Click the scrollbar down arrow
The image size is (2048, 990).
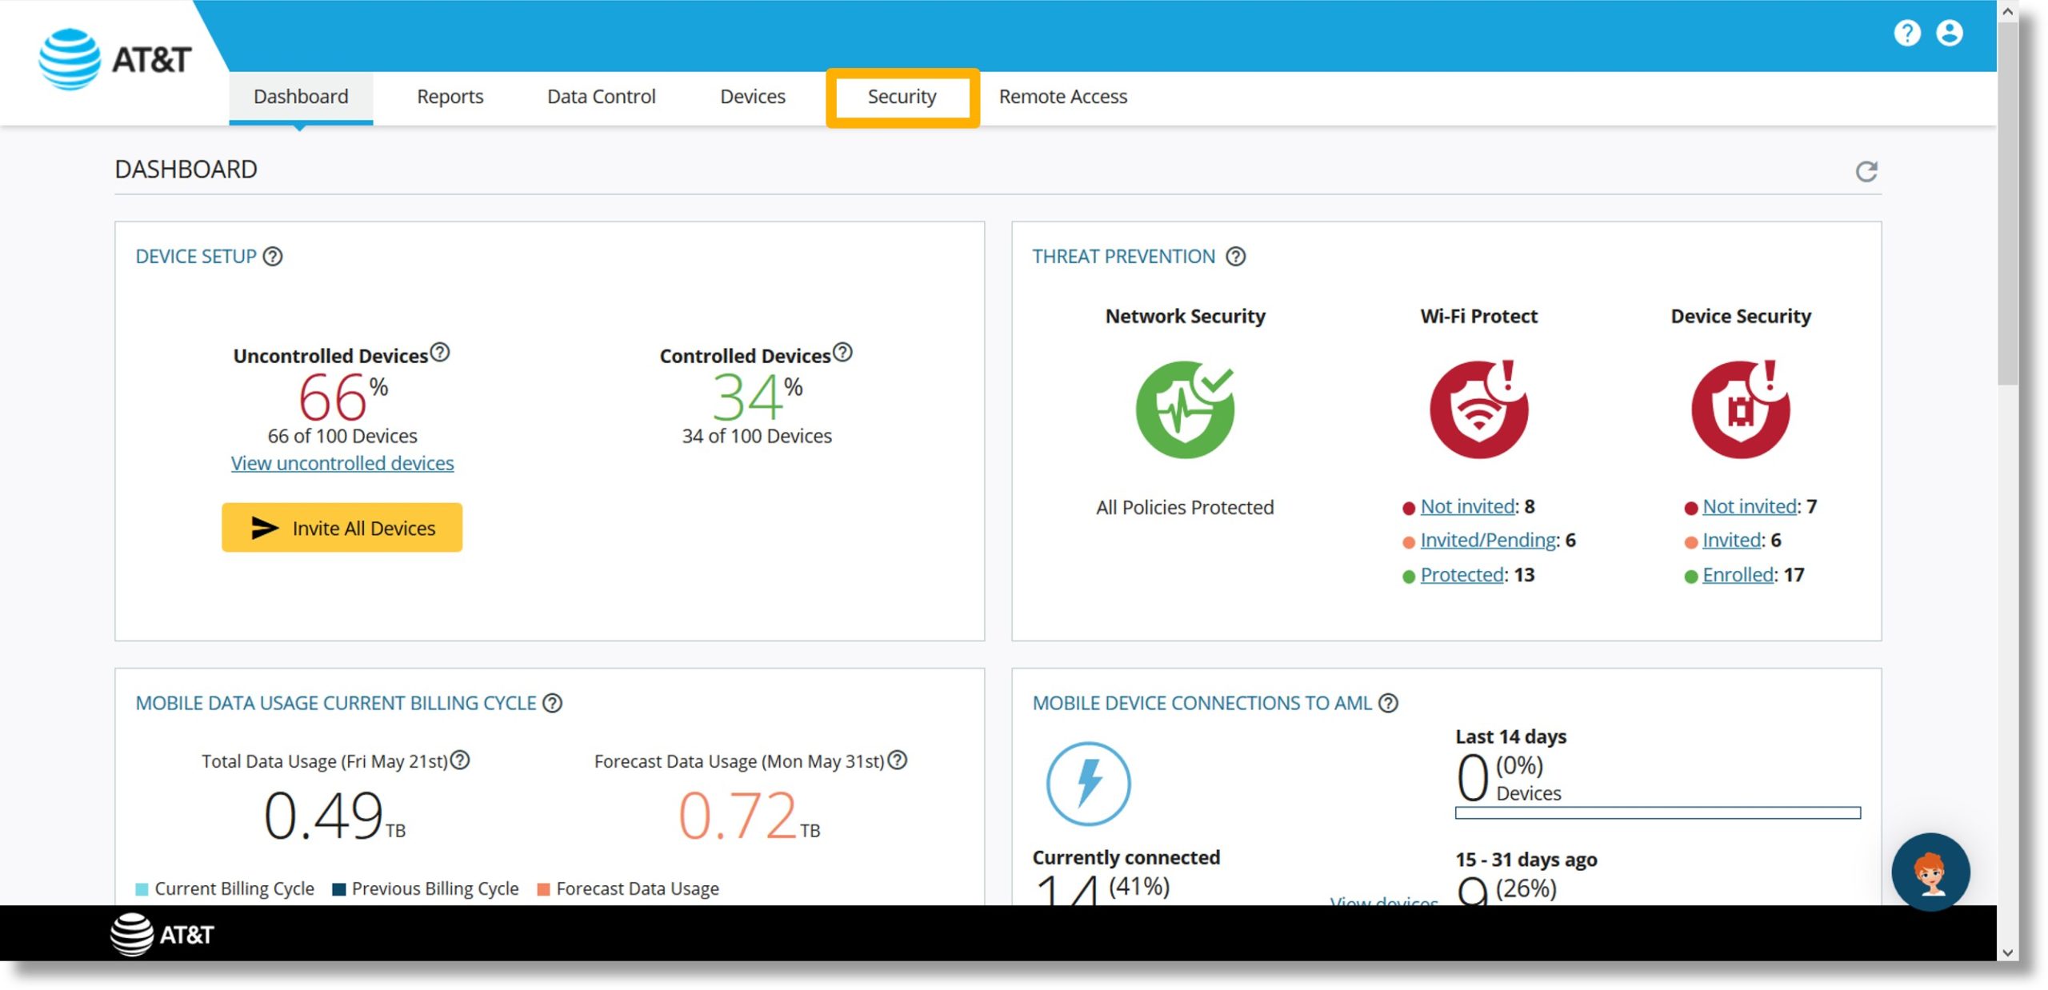pos(2008,952)
